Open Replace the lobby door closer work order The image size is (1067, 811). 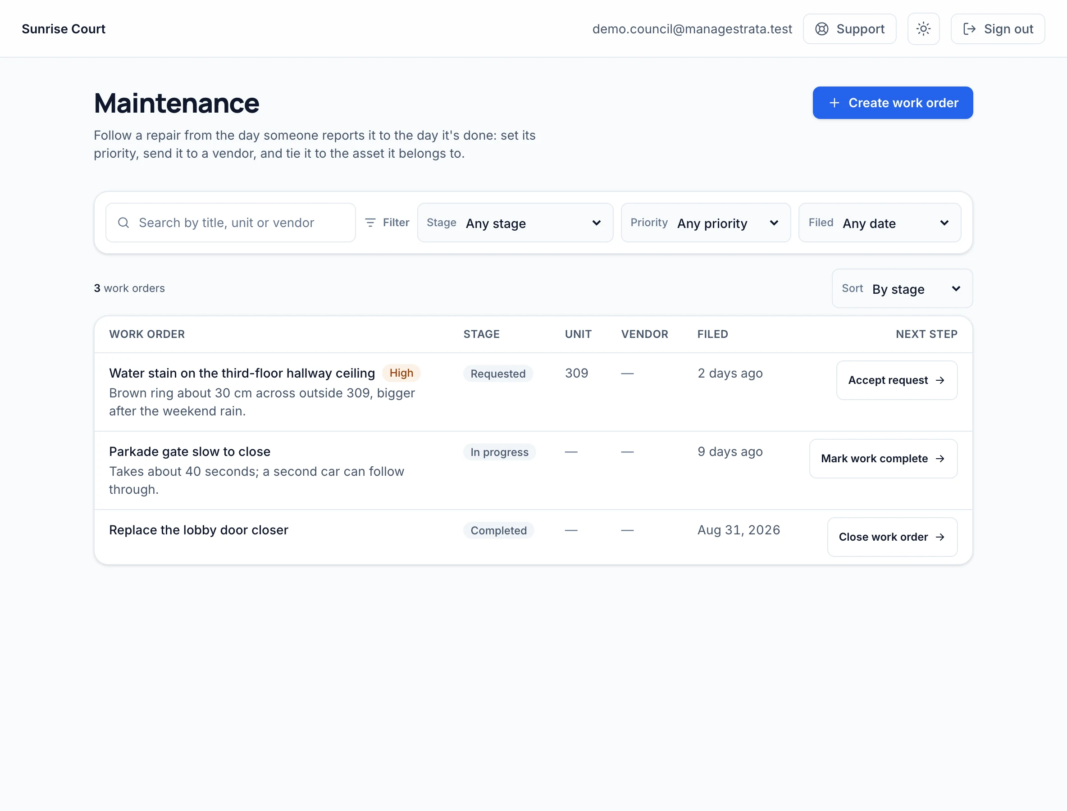click(198, 530)
